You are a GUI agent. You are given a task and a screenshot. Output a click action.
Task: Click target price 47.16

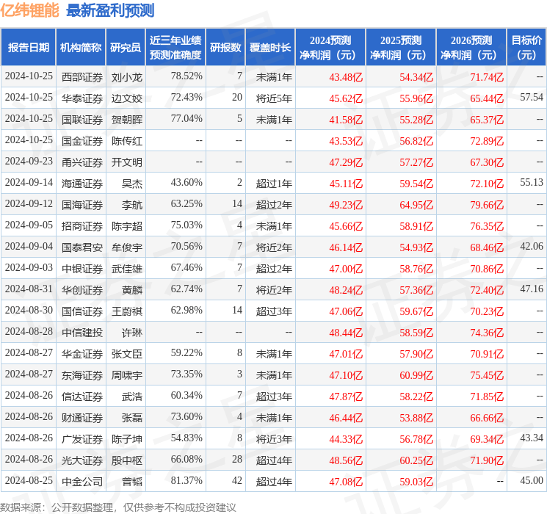[x=532, y=289]
